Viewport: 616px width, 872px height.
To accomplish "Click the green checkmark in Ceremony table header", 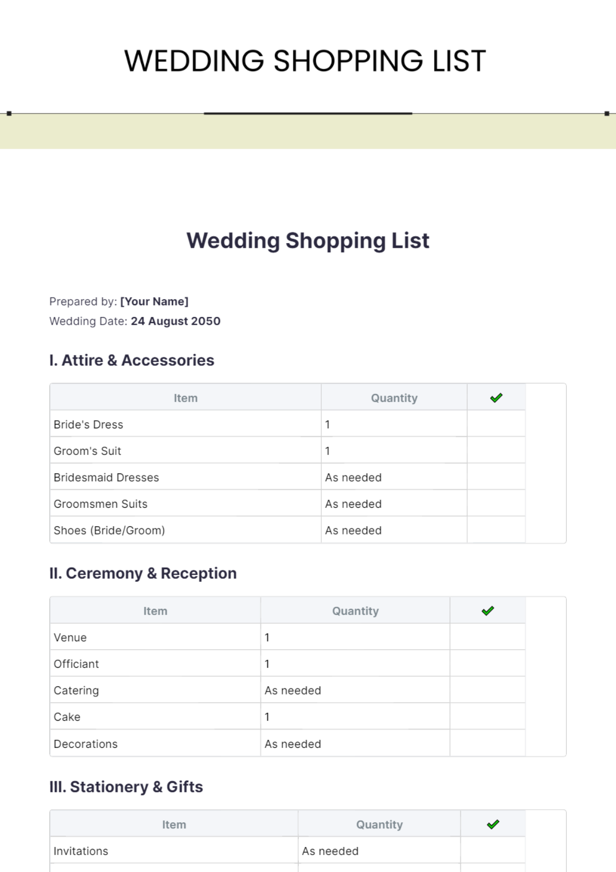I will tap(488, 611).
